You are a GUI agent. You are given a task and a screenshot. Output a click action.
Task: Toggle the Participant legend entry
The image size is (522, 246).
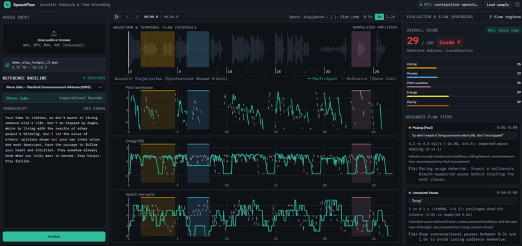click(323, 79)
